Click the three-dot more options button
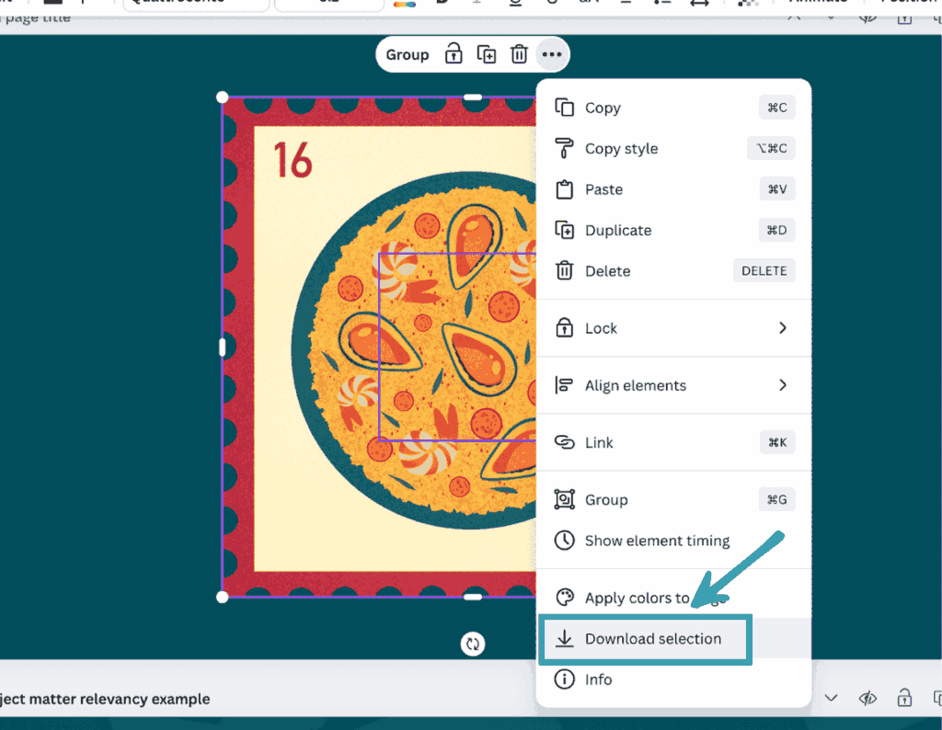Image resolution: width=942 pixels, height=730 pixels. [551, 55]
